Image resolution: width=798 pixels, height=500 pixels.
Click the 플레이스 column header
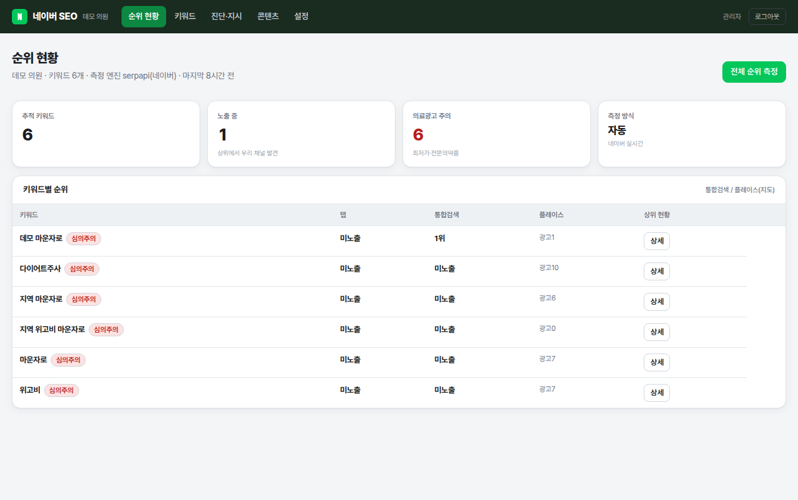coord(551,215)
